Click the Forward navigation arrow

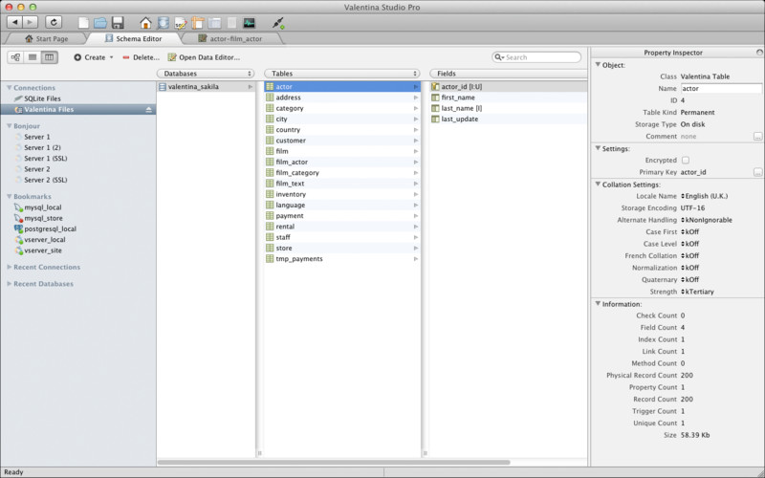pyautogui.click(x=31, y=22)
